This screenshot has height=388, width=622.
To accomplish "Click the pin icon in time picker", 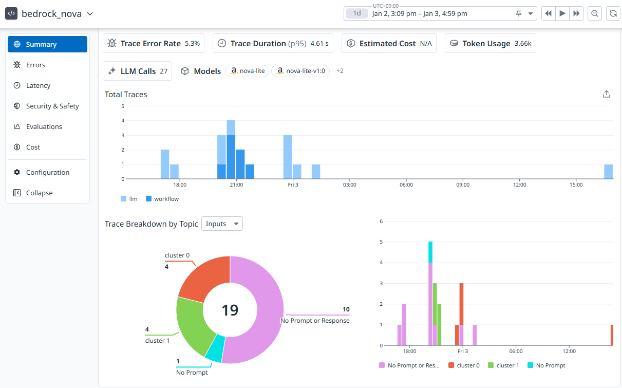I will tap(519, 14).
